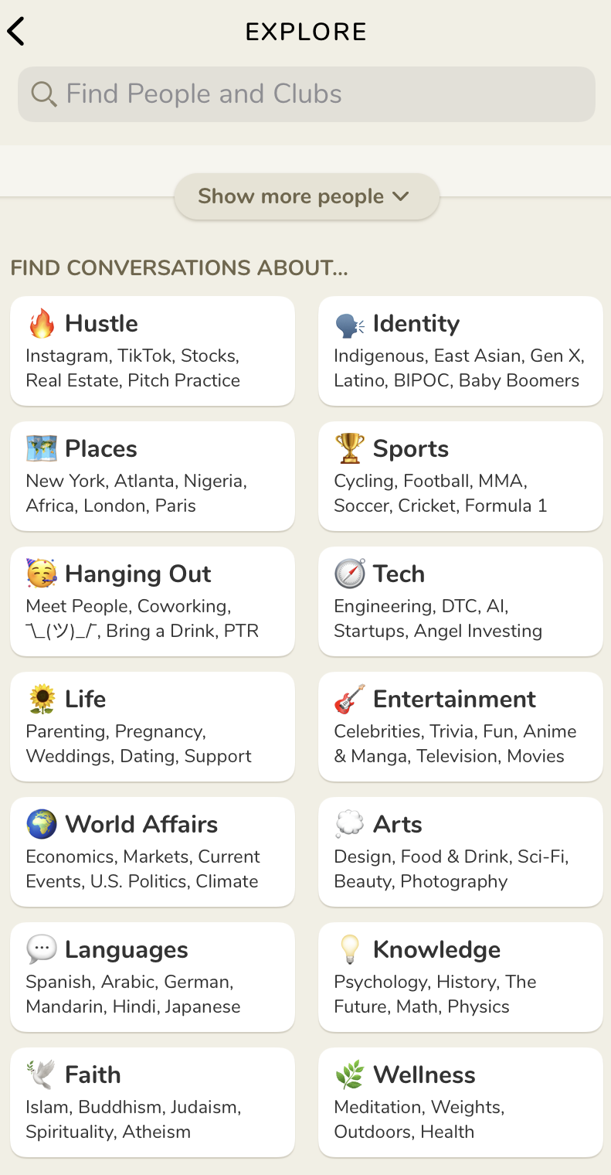Select the Hanging Out category
The image size is (611, 1175).
[x=152, y=601]
